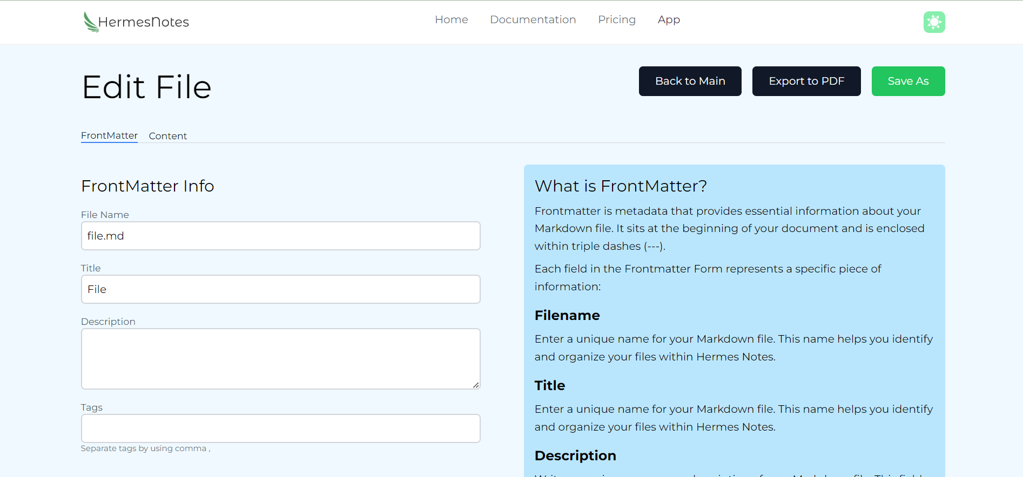Focus the Title input containing File
The image size is (1023, 477).
click(x=281, y=289)
